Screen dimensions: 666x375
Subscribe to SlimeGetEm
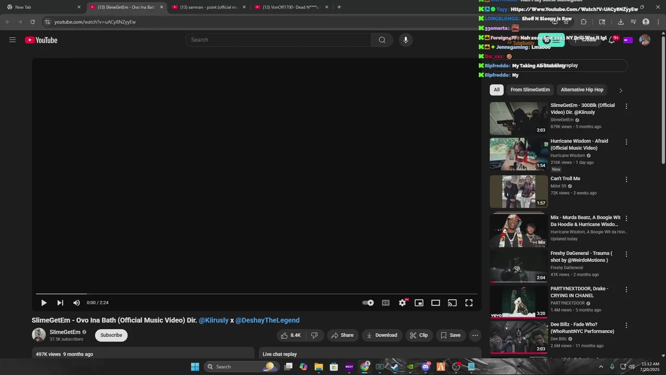pos(111,335)
